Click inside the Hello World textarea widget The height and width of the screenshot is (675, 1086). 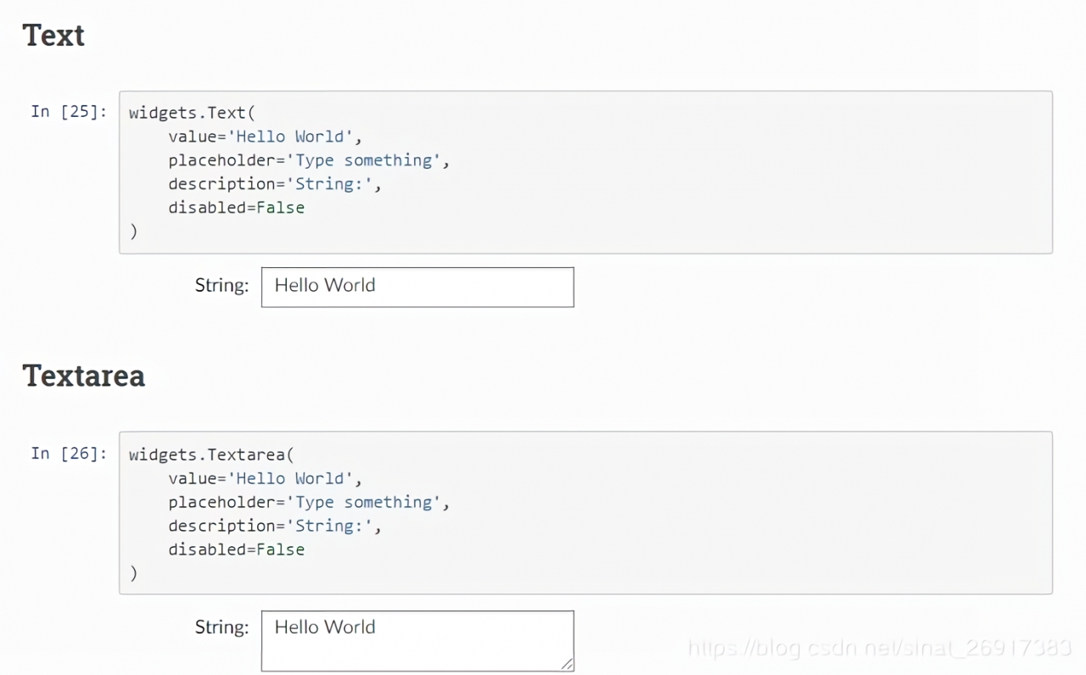417,641
